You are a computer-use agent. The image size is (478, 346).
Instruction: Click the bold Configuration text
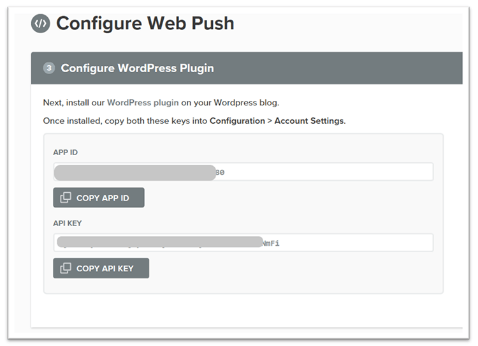point(237,121)
